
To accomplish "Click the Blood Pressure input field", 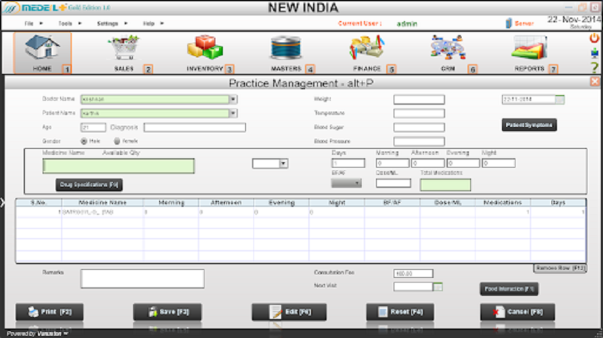I will tap(419, 141).
